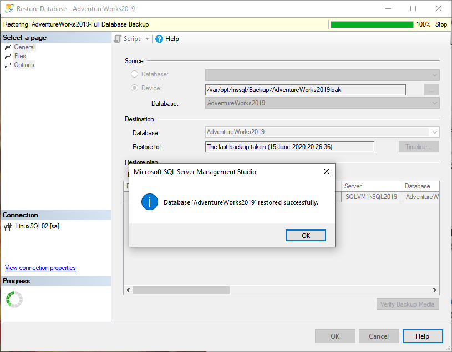The height and width of the screenshot is (352, 452).
Task: Click the Restoring status text
Action: (x=76, y=24)
